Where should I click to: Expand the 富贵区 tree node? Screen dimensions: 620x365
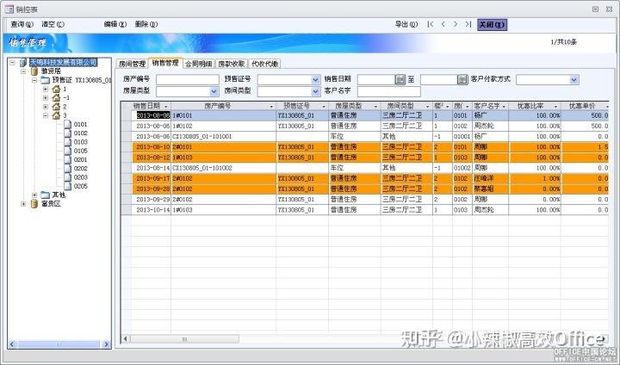click(x=23, y=204)
